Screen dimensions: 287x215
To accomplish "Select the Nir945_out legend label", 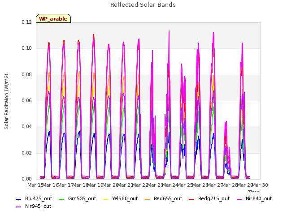I will pyautogui.click(x=38, y=206).
